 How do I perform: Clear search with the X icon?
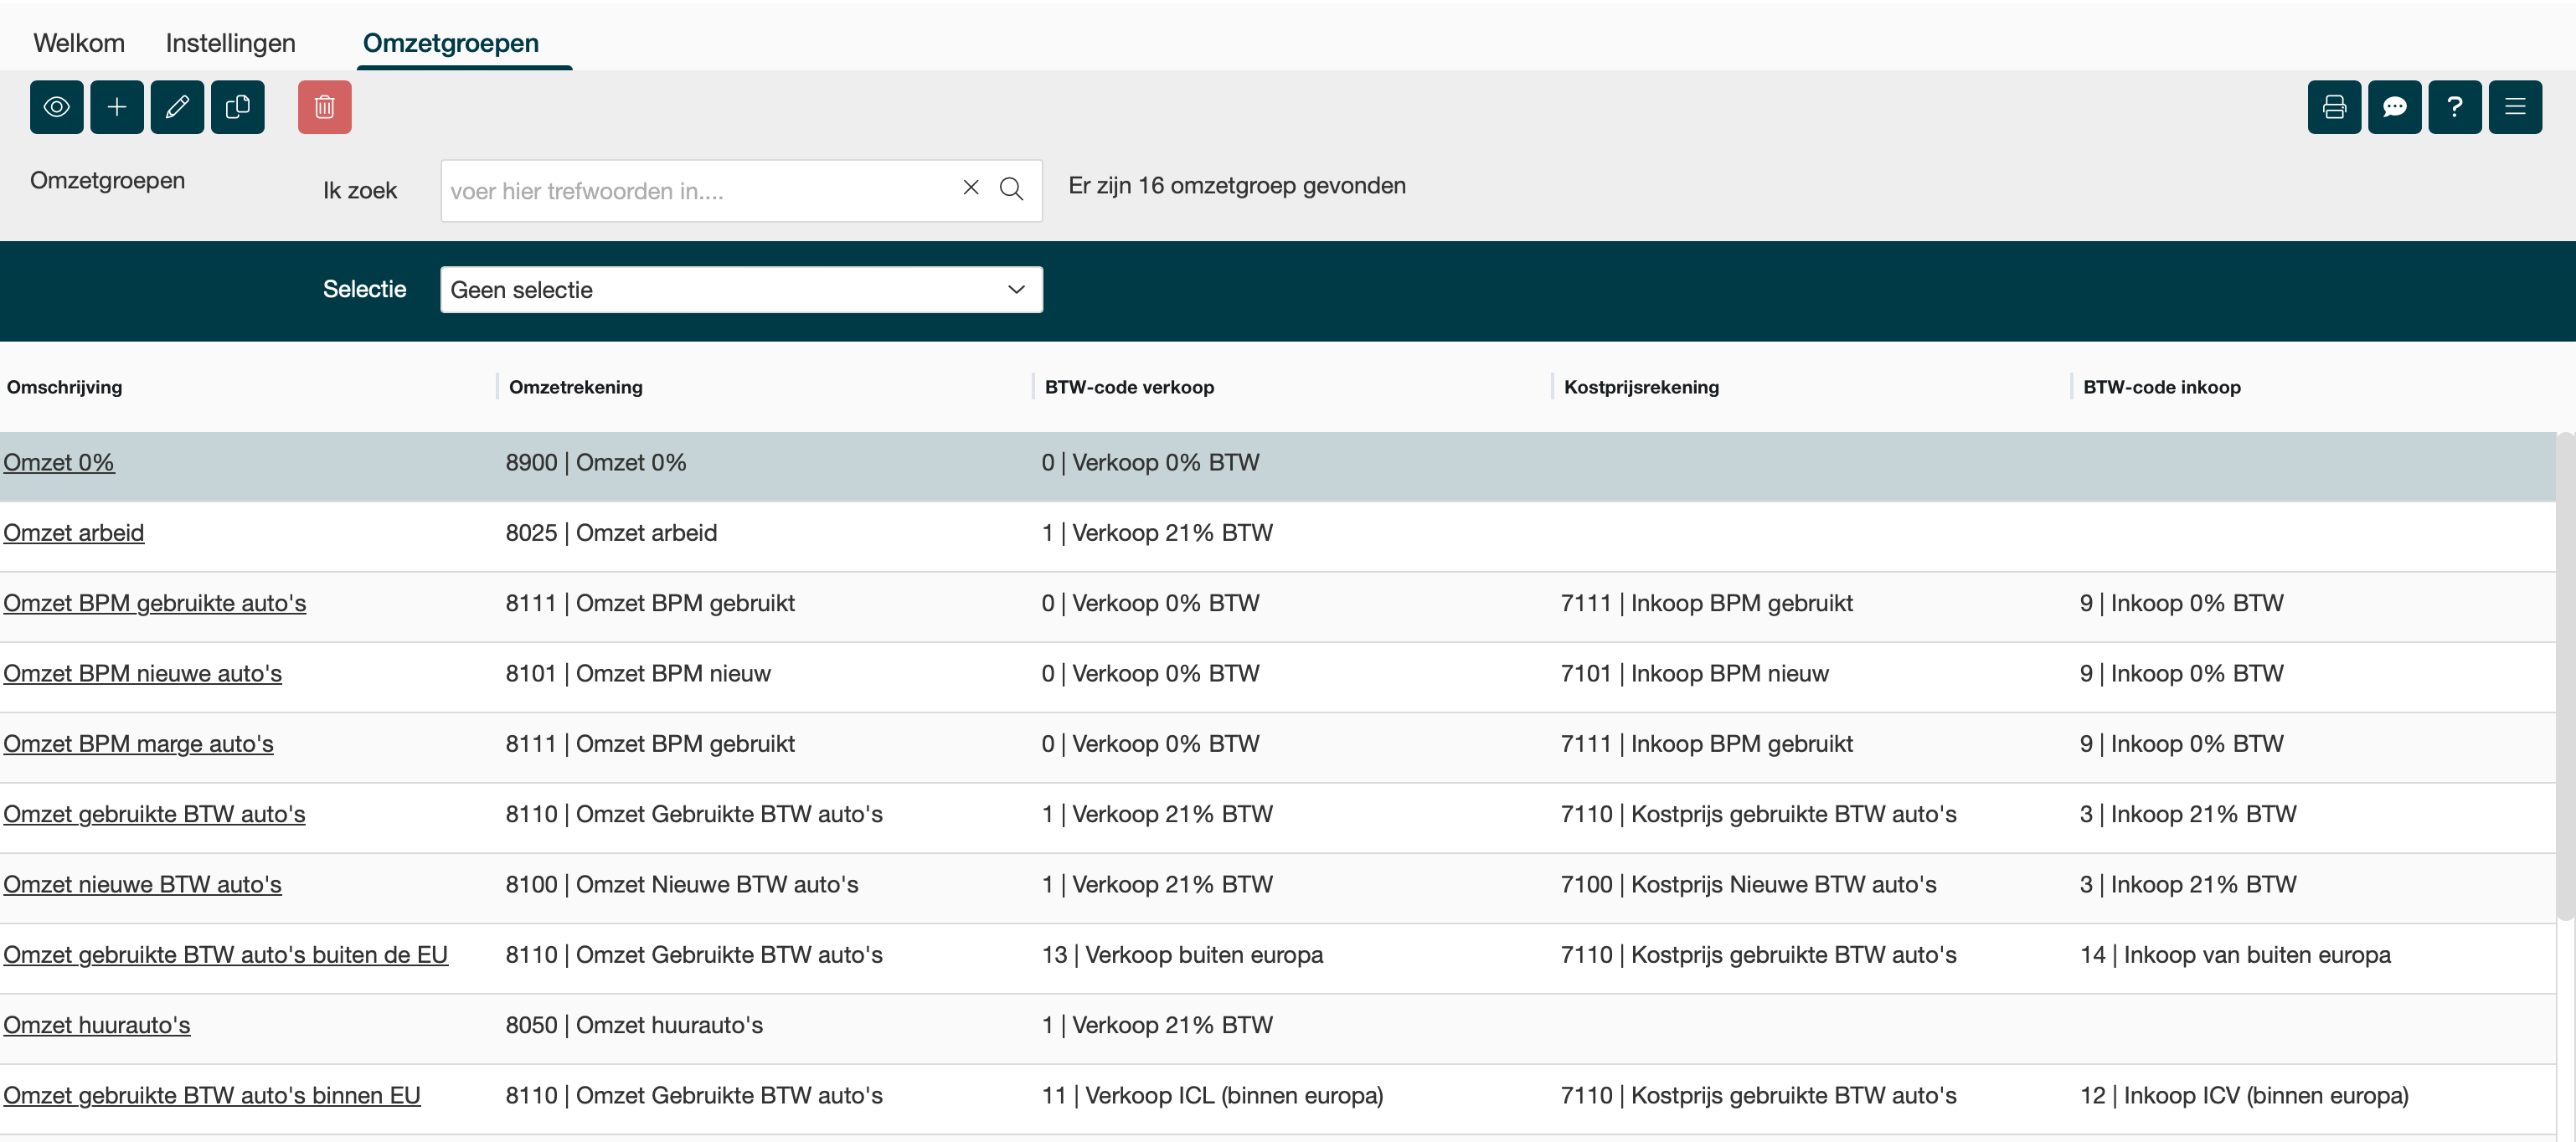[x=970, y=188]
